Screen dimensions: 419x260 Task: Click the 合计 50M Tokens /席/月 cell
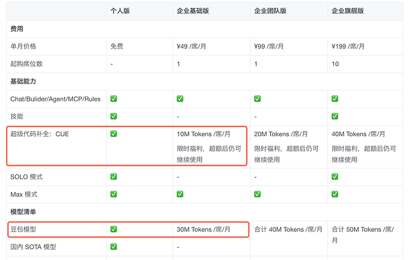point(363,234)
